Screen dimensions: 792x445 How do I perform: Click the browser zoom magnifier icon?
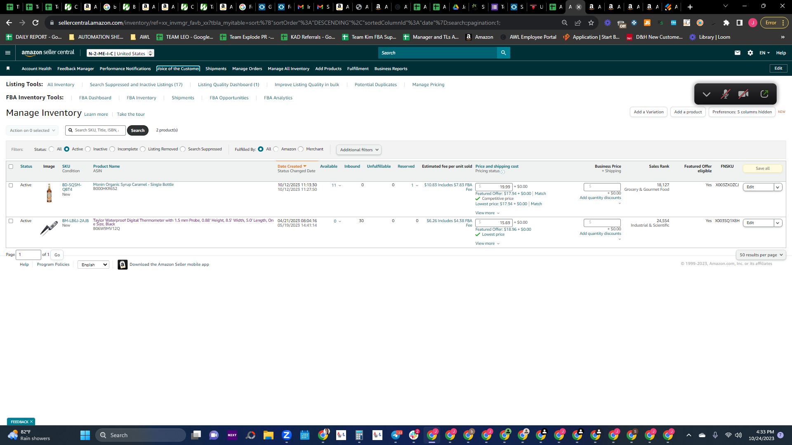coord(565,23)
